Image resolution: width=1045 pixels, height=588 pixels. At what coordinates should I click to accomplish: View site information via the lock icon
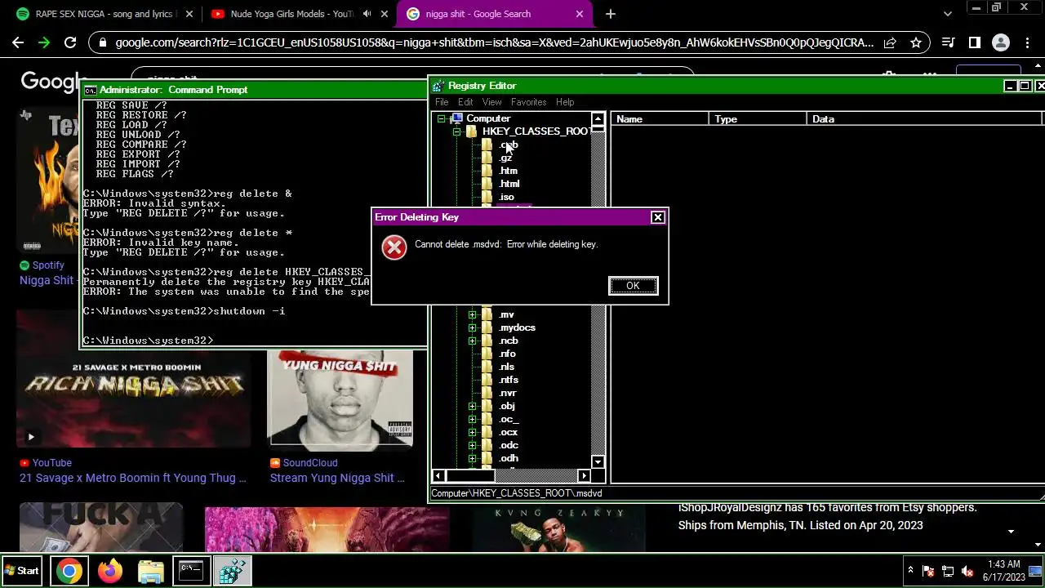click(x=102, y=42)
